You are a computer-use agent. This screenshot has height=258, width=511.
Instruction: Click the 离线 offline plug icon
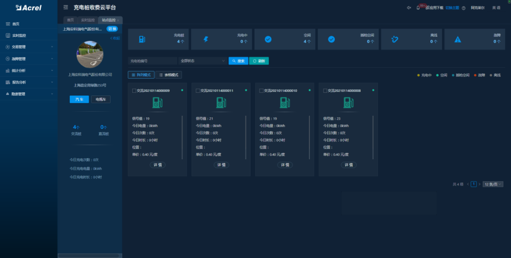[x=395, y=39]
